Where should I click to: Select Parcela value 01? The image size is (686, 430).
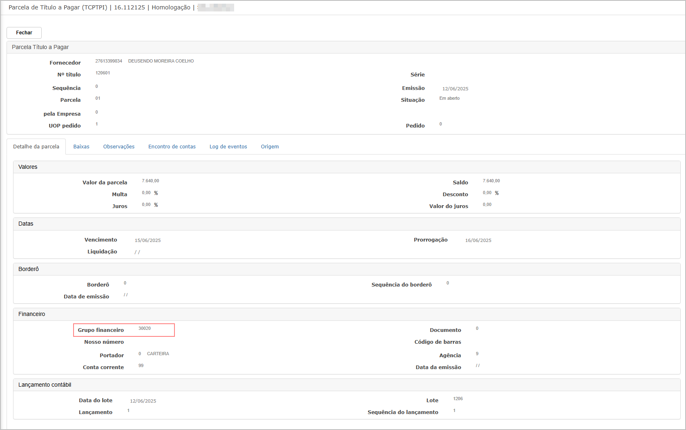[98, 98]
